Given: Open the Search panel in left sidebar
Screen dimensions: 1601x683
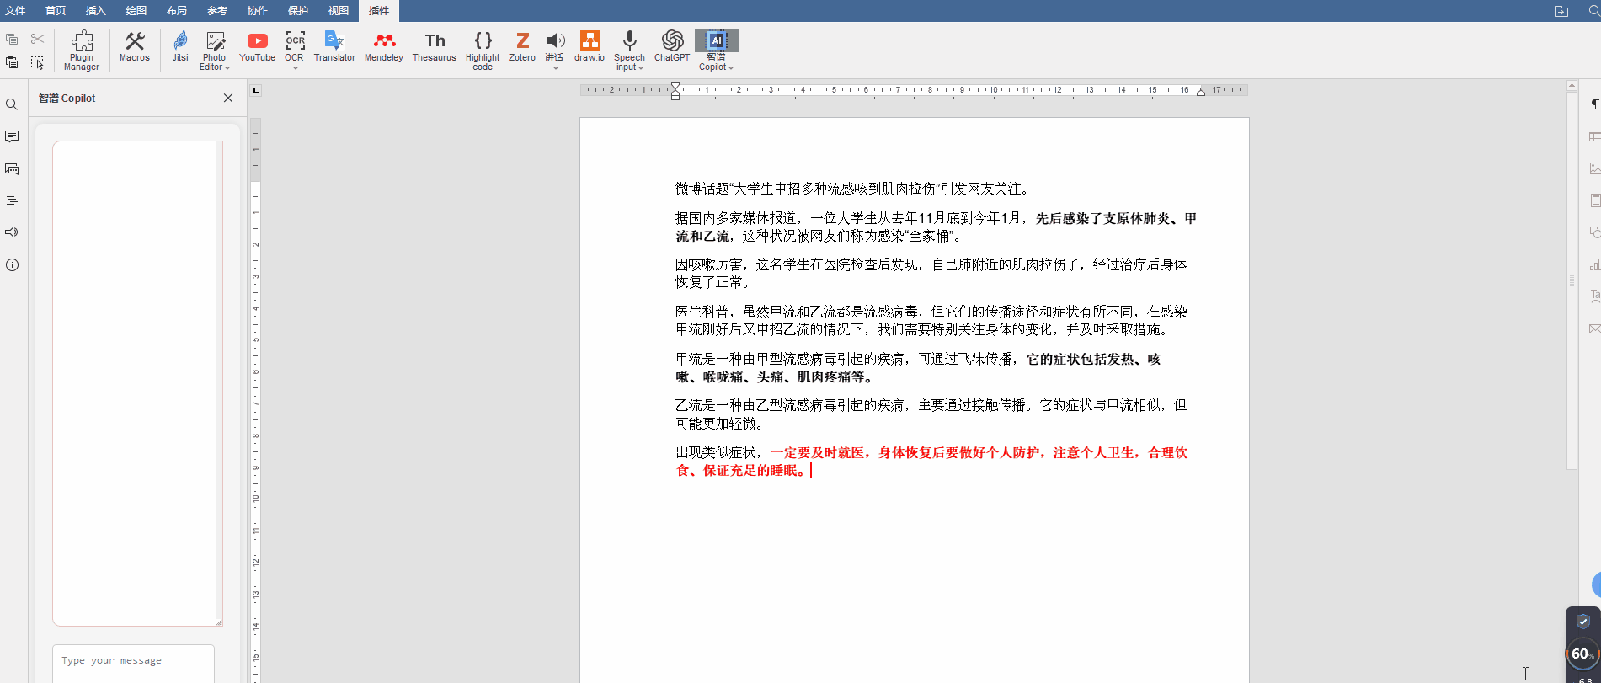Looking at the screenshot, I should click(12, 104).
